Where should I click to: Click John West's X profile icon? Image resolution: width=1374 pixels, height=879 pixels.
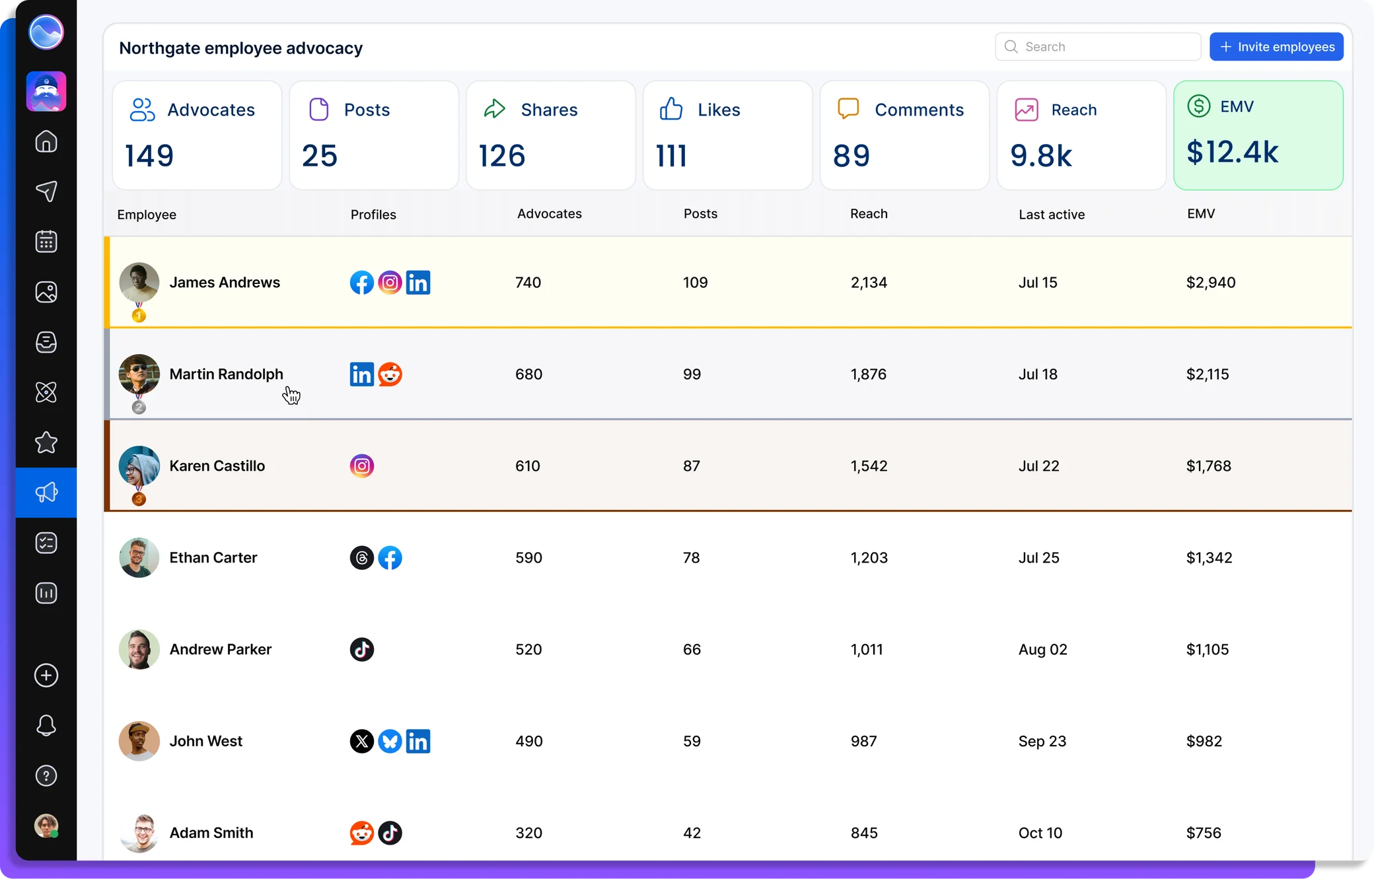pyautogui.click(x=362, y=742)
